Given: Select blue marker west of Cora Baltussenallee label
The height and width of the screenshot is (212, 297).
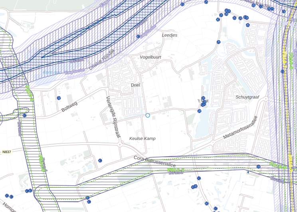Looking at the screenshot, I should pyautogui.click(x=100, y=160).
